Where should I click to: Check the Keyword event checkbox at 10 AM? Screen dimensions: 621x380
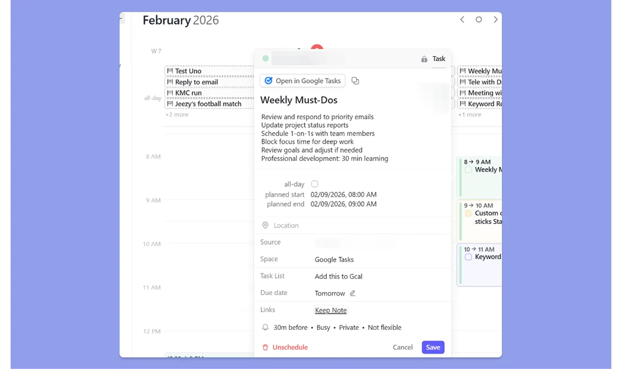pyautogui.click(x=468, y=257)
